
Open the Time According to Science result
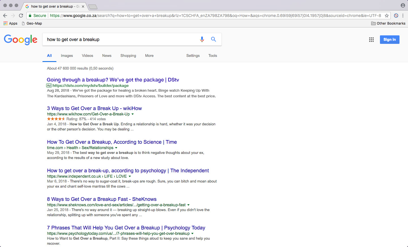112,142
